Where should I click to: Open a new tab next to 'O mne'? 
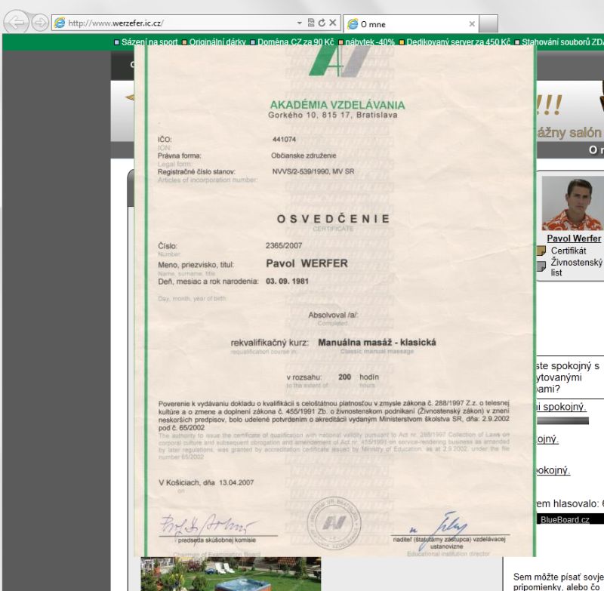coord(488,24)
